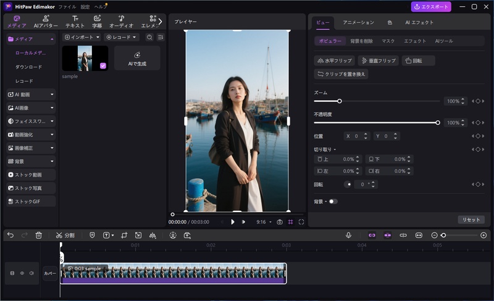This screenshot has height=301, width=494.
Task: Click the timeline zoom out minus icon
Action: tap(434, 235)
